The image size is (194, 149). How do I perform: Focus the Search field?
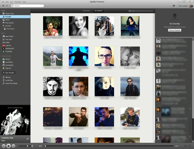(x=27, y=6)
